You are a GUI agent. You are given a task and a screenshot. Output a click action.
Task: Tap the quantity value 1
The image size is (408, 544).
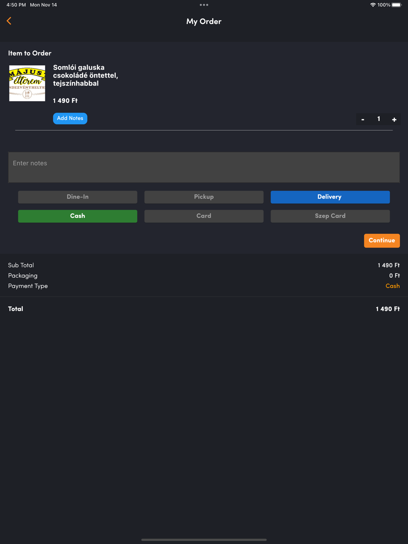[379, 119]
